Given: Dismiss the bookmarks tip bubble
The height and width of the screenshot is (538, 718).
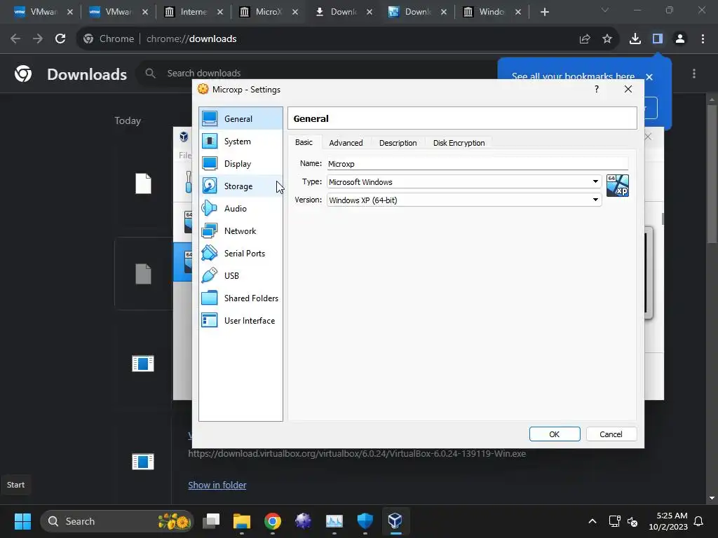Looking at the screenshot, I should [x=649, y=77].
